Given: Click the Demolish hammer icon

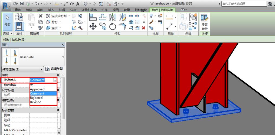Looking at the screenshot, I should pos(80,28).
